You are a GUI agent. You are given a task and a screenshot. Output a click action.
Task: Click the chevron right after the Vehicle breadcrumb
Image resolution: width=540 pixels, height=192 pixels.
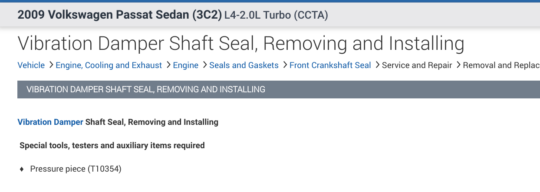51,65
